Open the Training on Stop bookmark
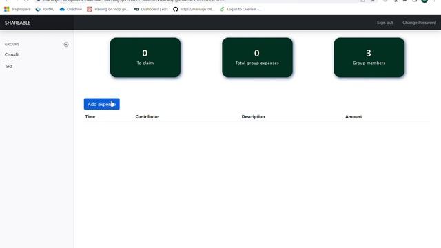Image resolution: width=441 pixels, height=248 pixels. 107,9
